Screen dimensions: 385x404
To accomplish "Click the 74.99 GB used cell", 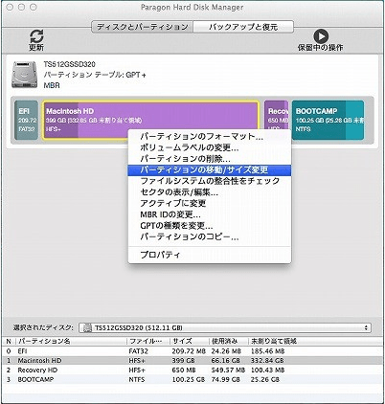I will [x=225, y=379].
